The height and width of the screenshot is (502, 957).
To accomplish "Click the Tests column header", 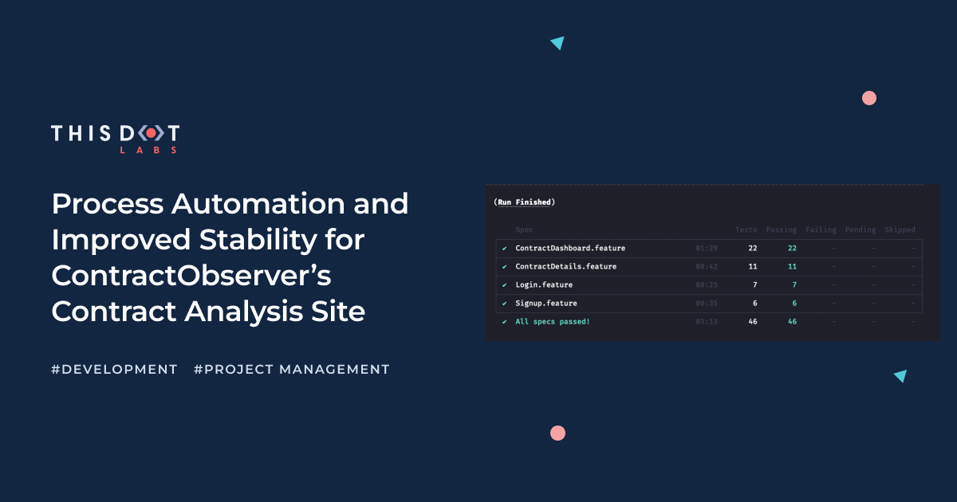I will 746,229.
